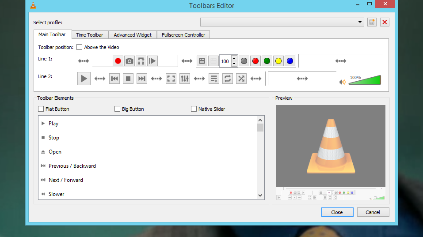Image resolution: width=423 pixels, height=237 pixels.
Task: Enable the Big Button checkbox
Action: coord(117,109)
